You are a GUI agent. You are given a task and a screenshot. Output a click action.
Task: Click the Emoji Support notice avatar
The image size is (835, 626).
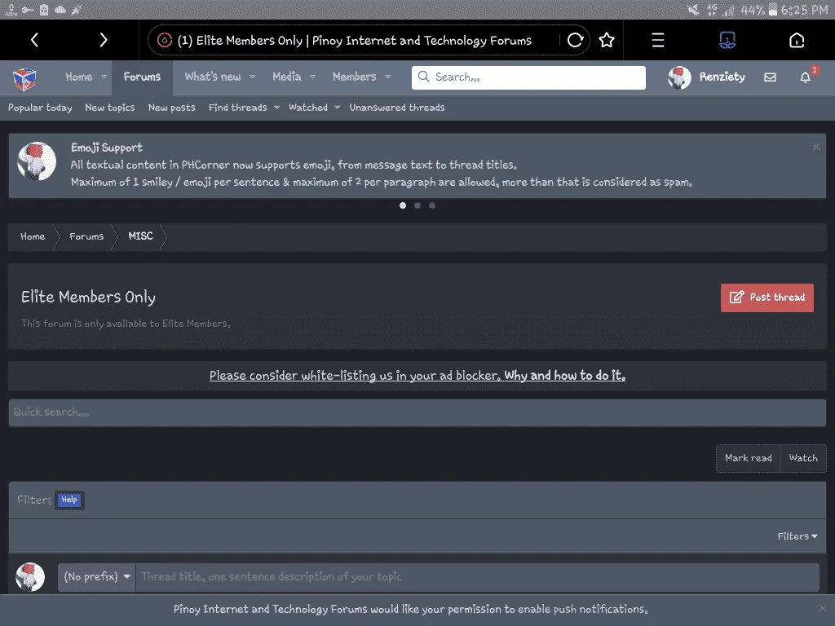tap(37, 161)
